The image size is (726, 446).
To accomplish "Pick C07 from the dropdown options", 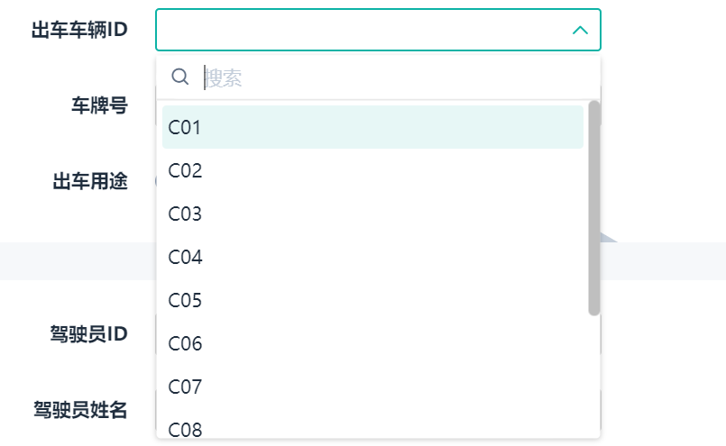I will [372, 387].
